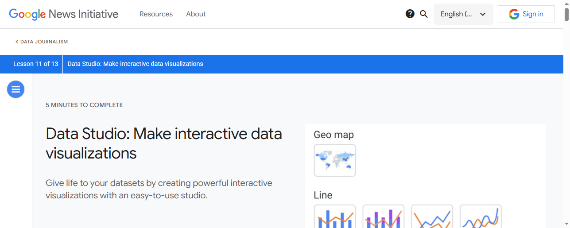Select the second Line stacked combo chart thumbnail
This screenshot has height=228, width=570.
tap(384, 216)
